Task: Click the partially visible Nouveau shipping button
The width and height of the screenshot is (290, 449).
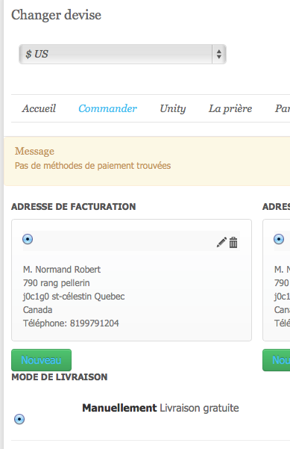Action: coord(277,360)
